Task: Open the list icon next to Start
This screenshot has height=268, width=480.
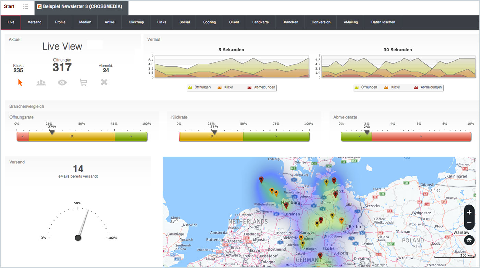Action: click(x=26, y=7)
